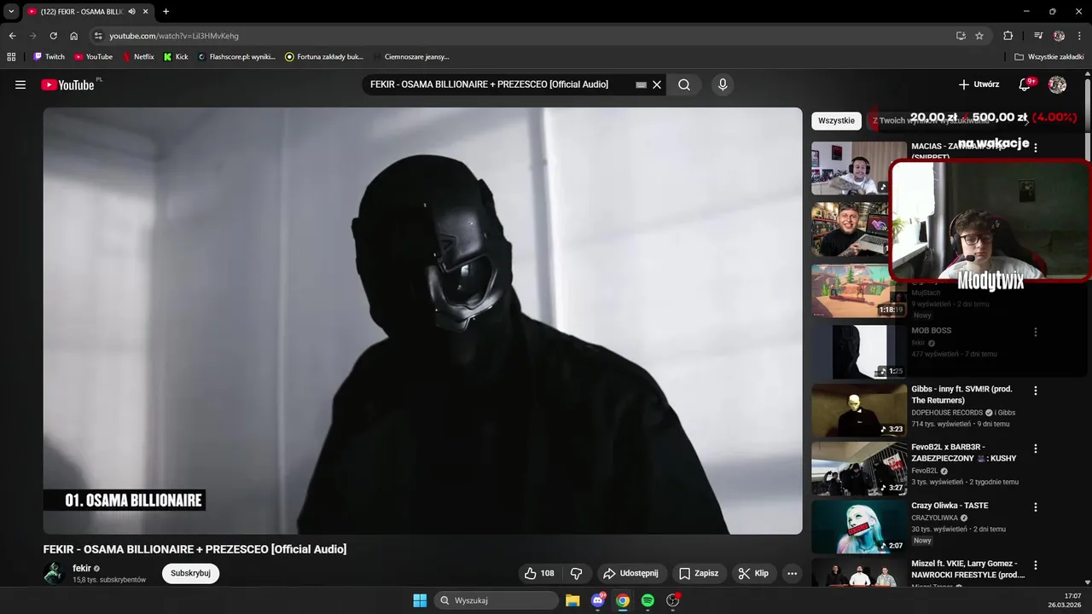Open the Netflix bookmark
Image resolution: width=1092 pixels, height=614 pixels.
138,57
